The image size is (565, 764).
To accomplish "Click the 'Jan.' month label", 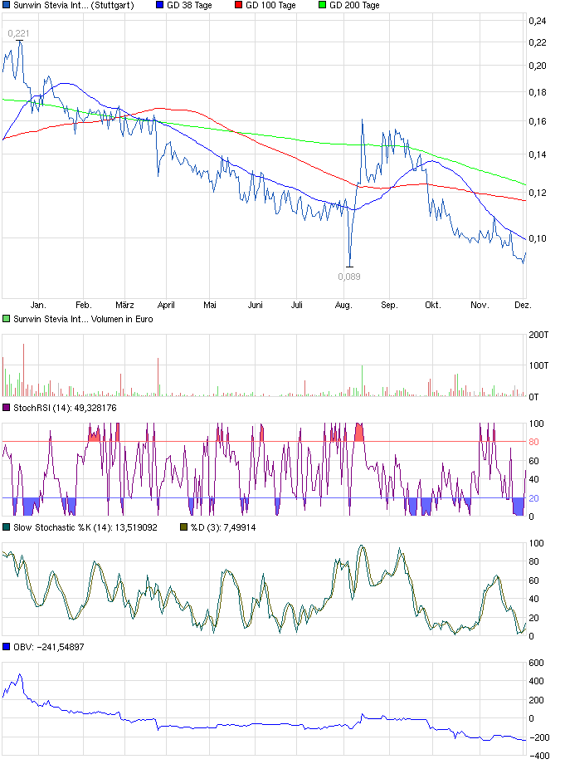I will tap(38, 305).
